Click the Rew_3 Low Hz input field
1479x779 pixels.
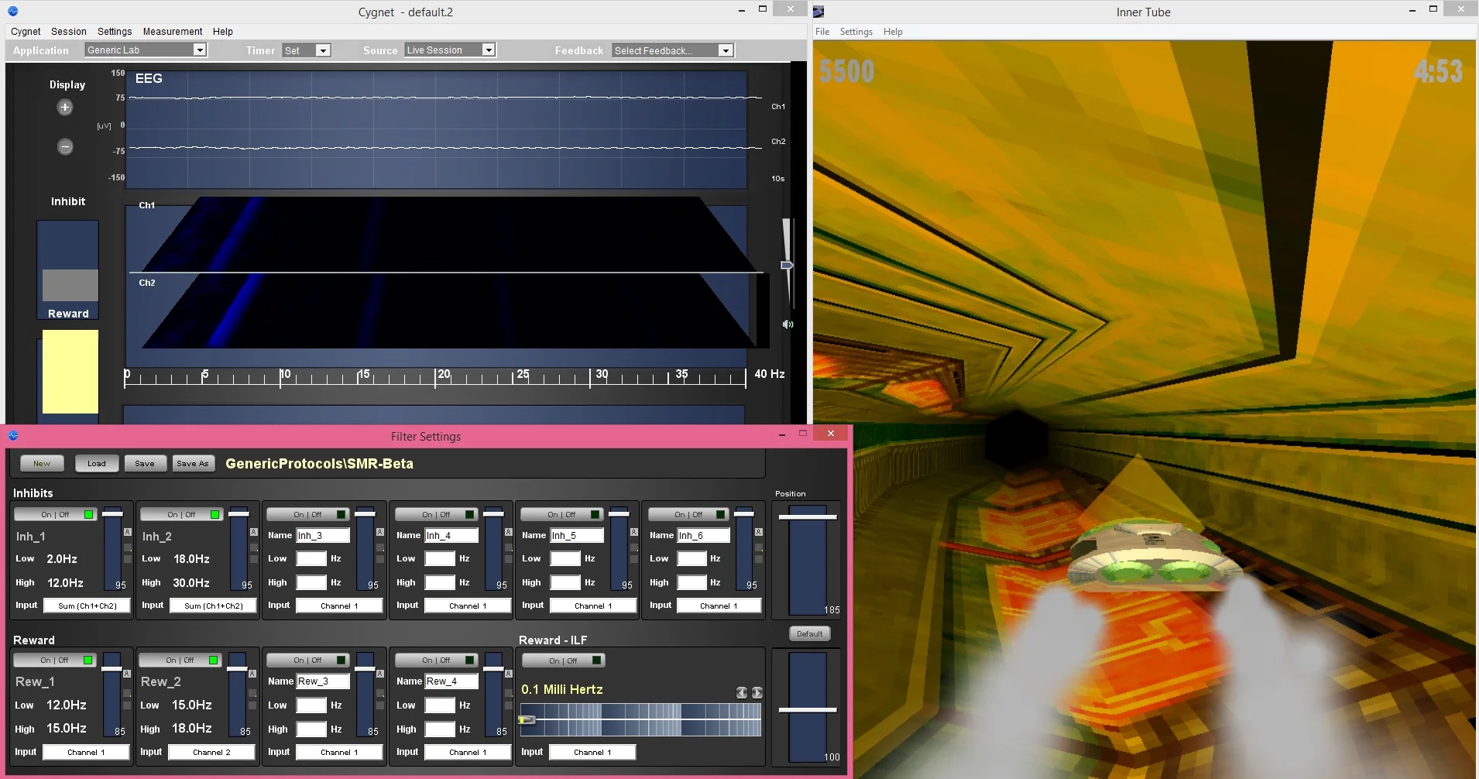pyautogui.click(x=311, y=705)
